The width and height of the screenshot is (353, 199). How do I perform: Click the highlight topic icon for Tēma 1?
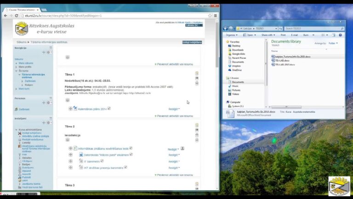coord(197,73)
